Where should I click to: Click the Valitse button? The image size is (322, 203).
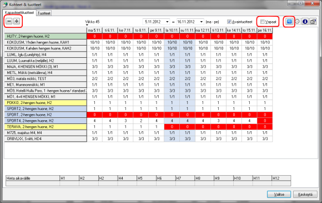[x=279, y=194]
